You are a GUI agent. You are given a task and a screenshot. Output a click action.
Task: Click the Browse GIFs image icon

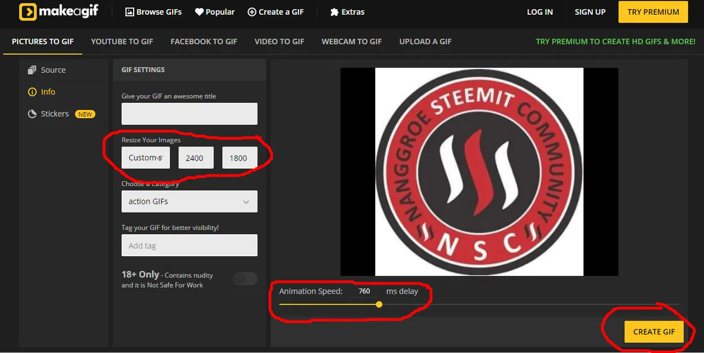pos(130,12)
